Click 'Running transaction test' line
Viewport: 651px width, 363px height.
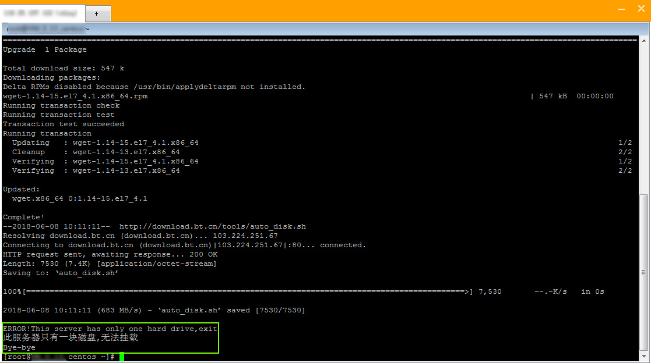click(58, 115)
